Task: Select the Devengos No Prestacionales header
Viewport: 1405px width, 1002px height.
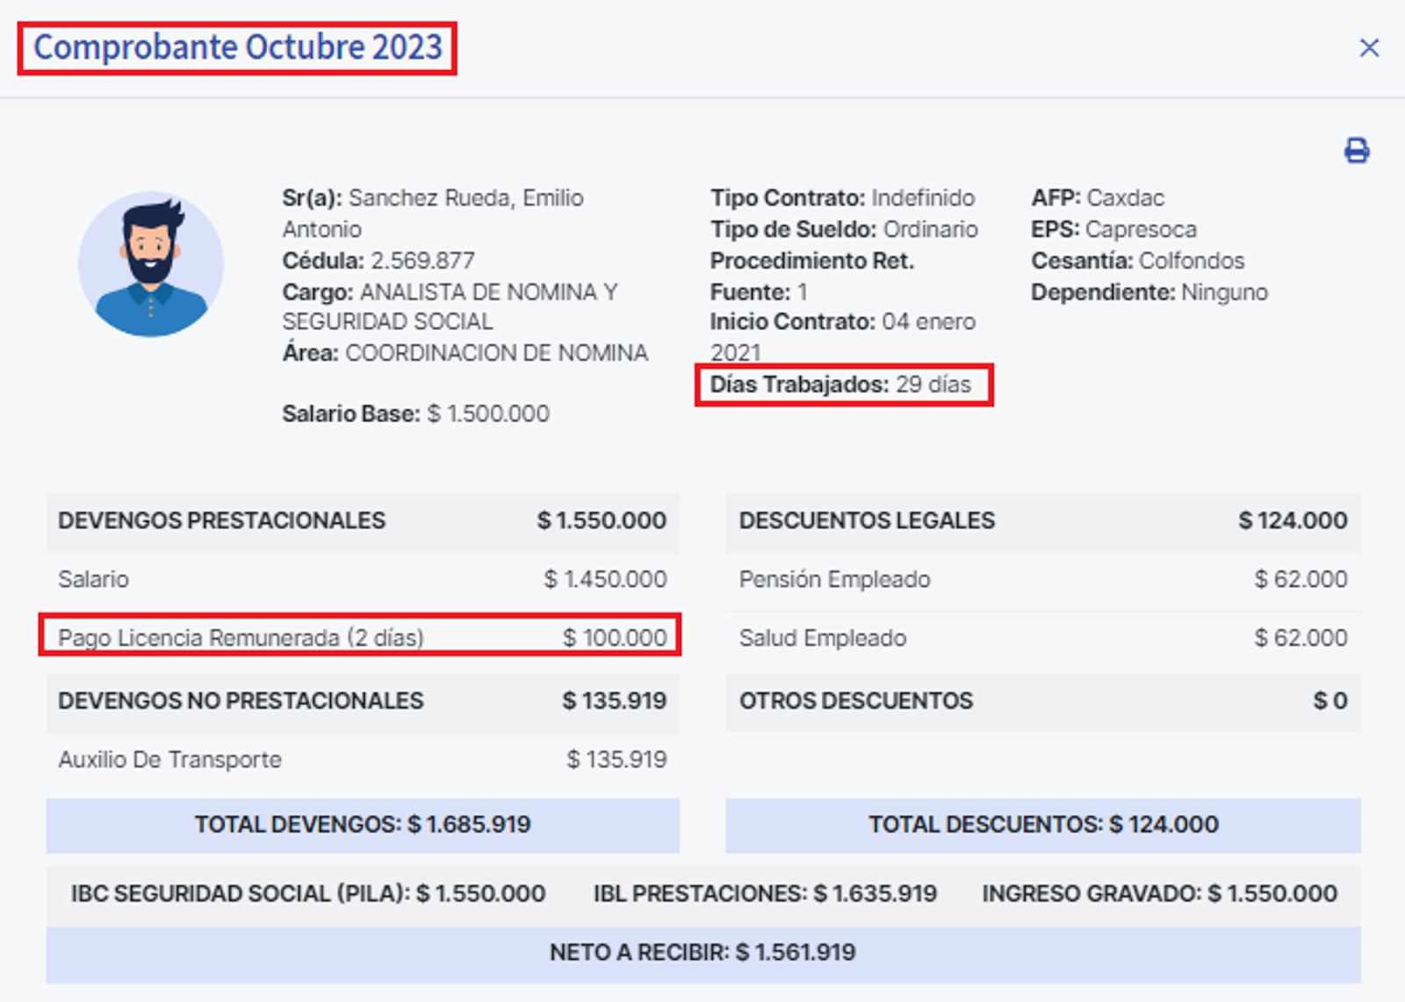Action: 361,700
